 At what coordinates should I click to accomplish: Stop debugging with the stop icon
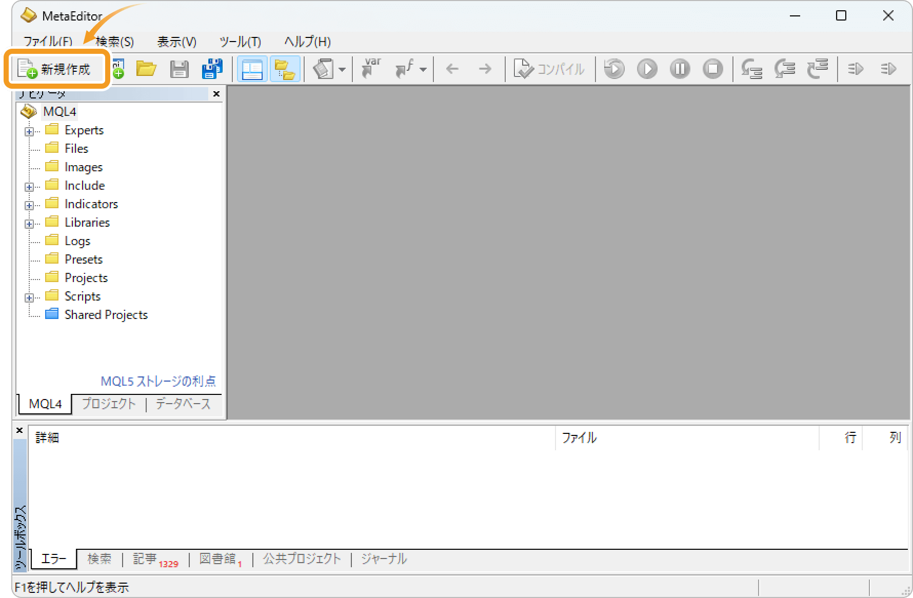(x=712, y=69)
